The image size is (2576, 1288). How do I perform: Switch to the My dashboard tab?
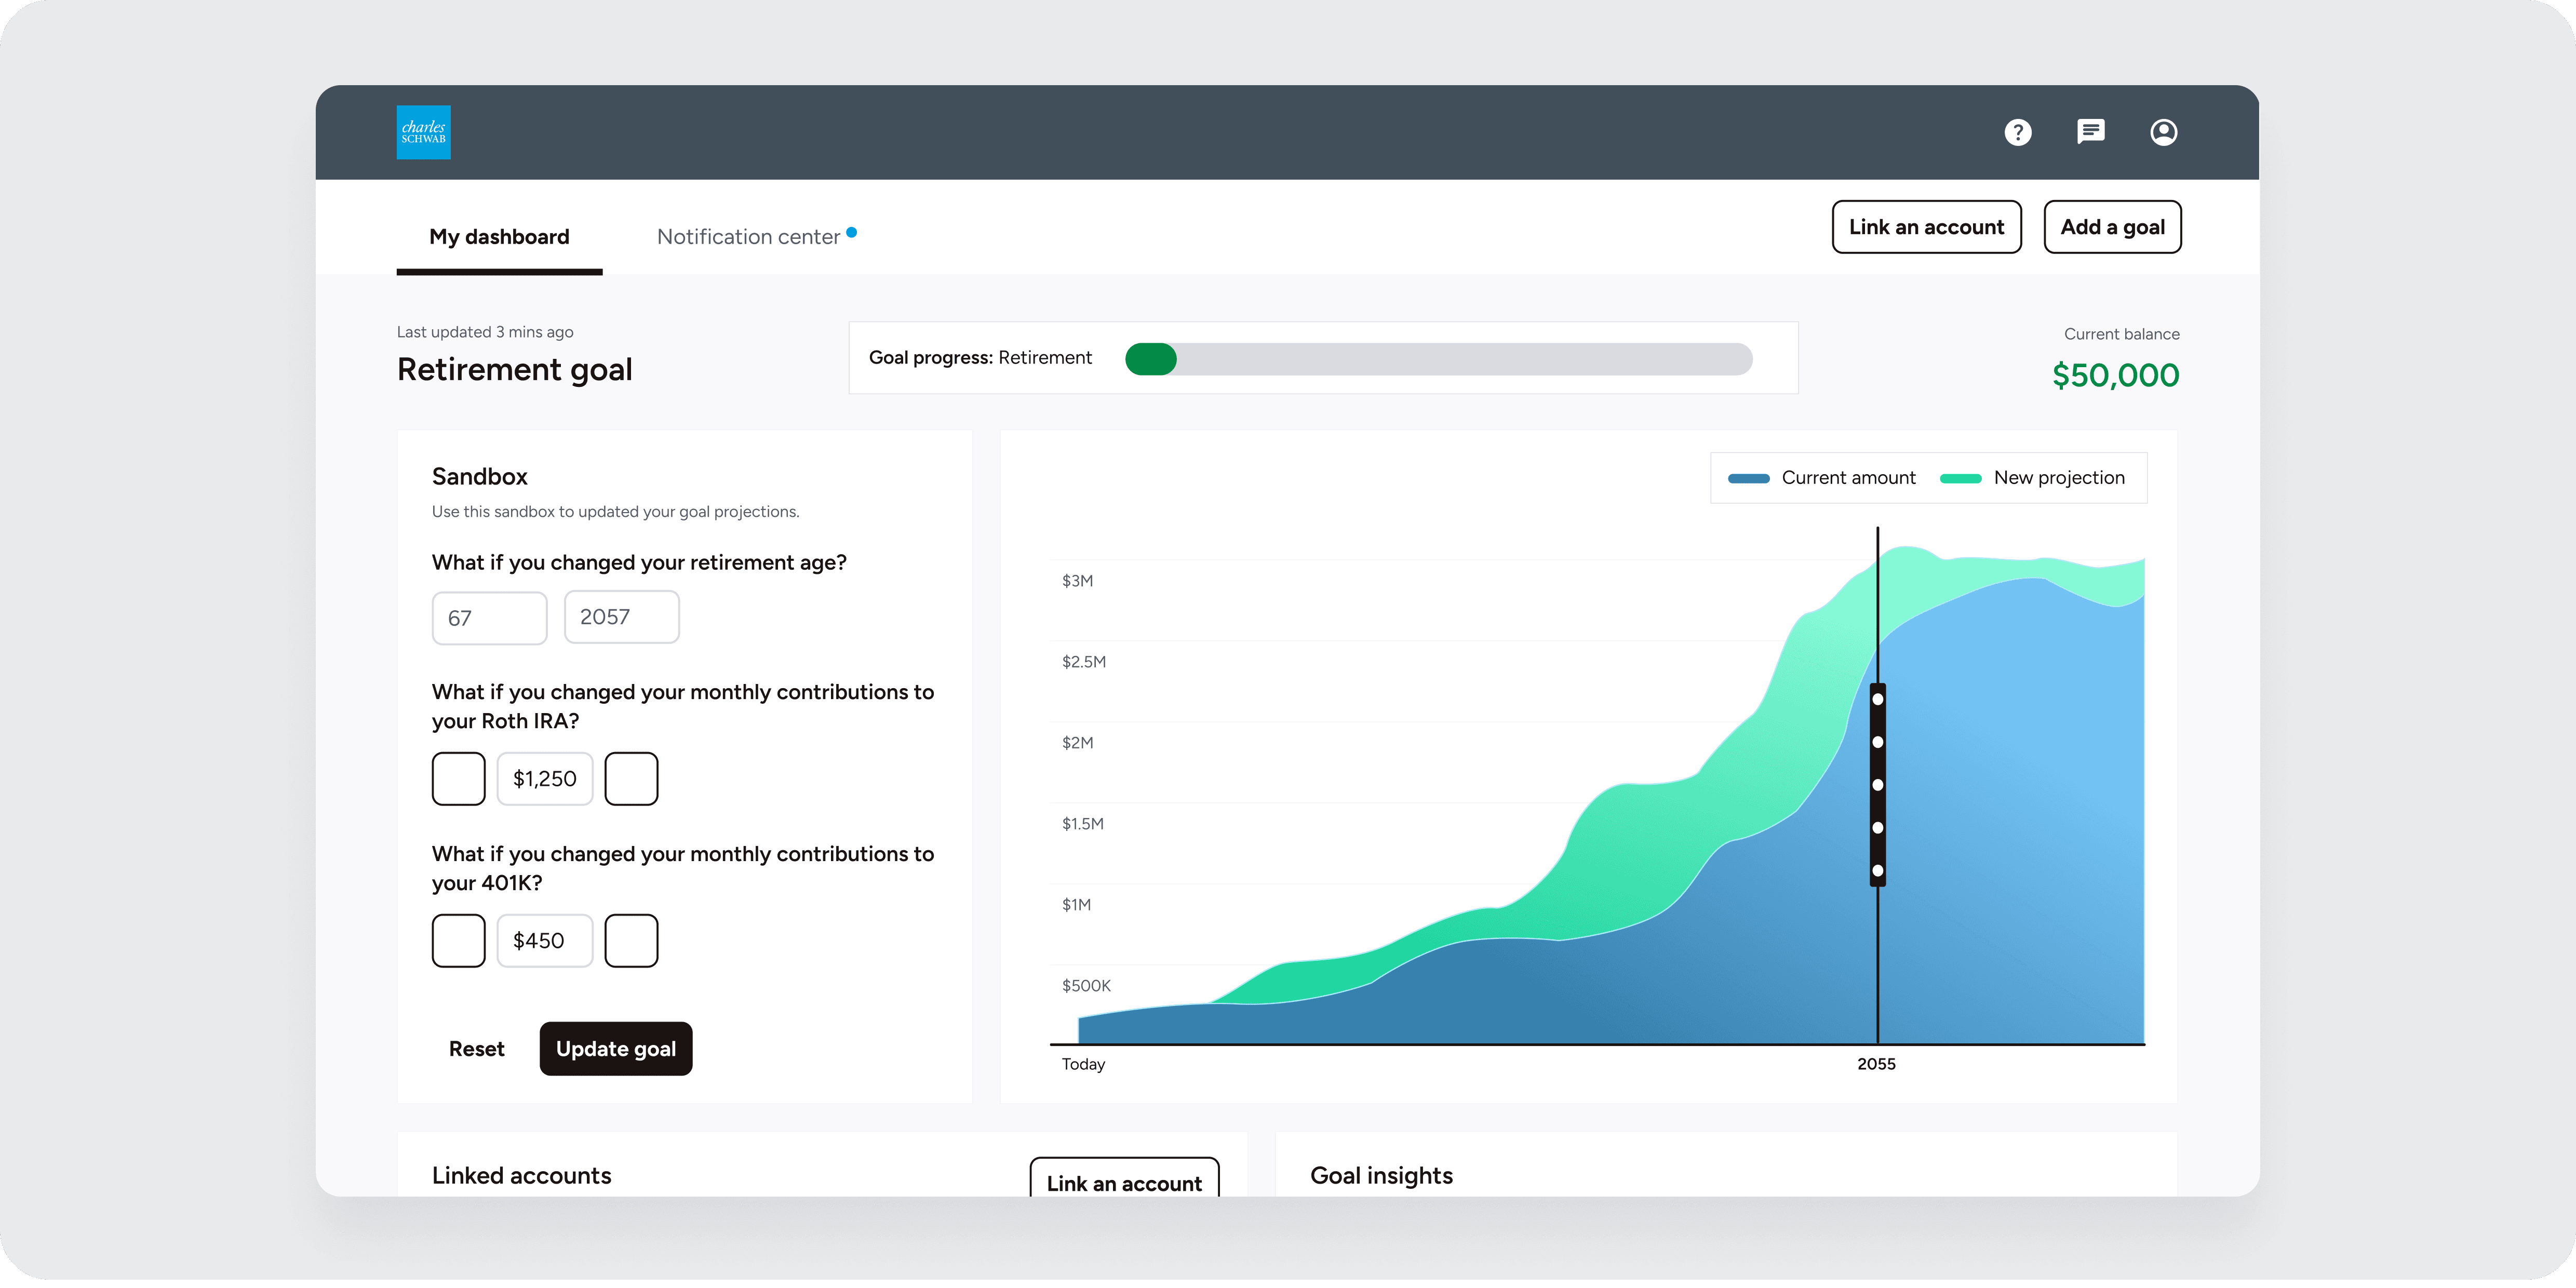pyautogui.click(x=499, y=237)
